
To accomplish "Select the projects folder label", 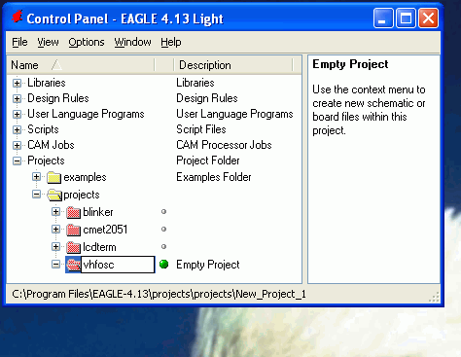I will point(82,195).
